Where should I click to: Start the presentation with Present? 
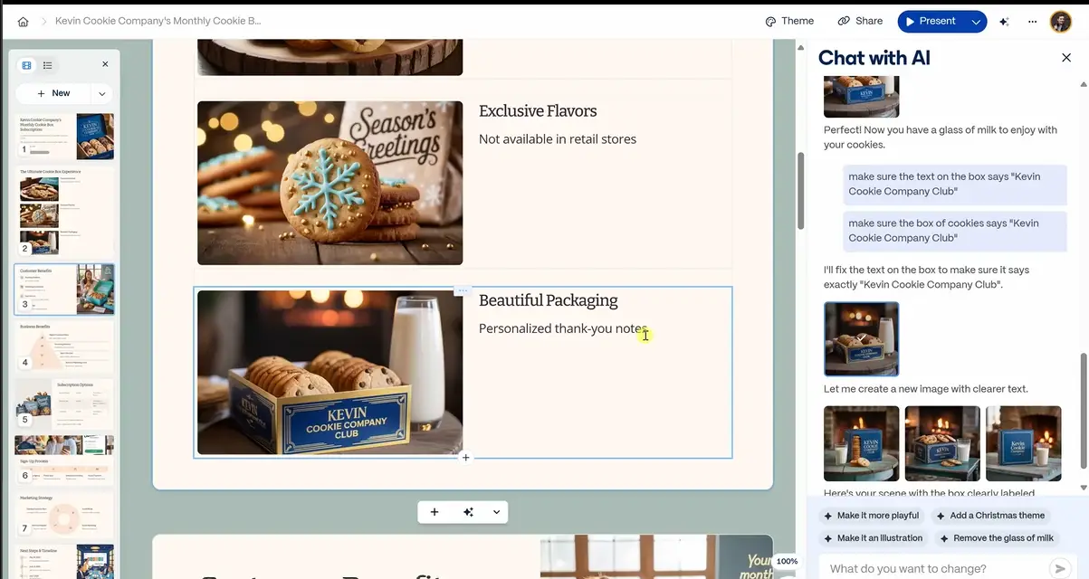coord(930,21)
